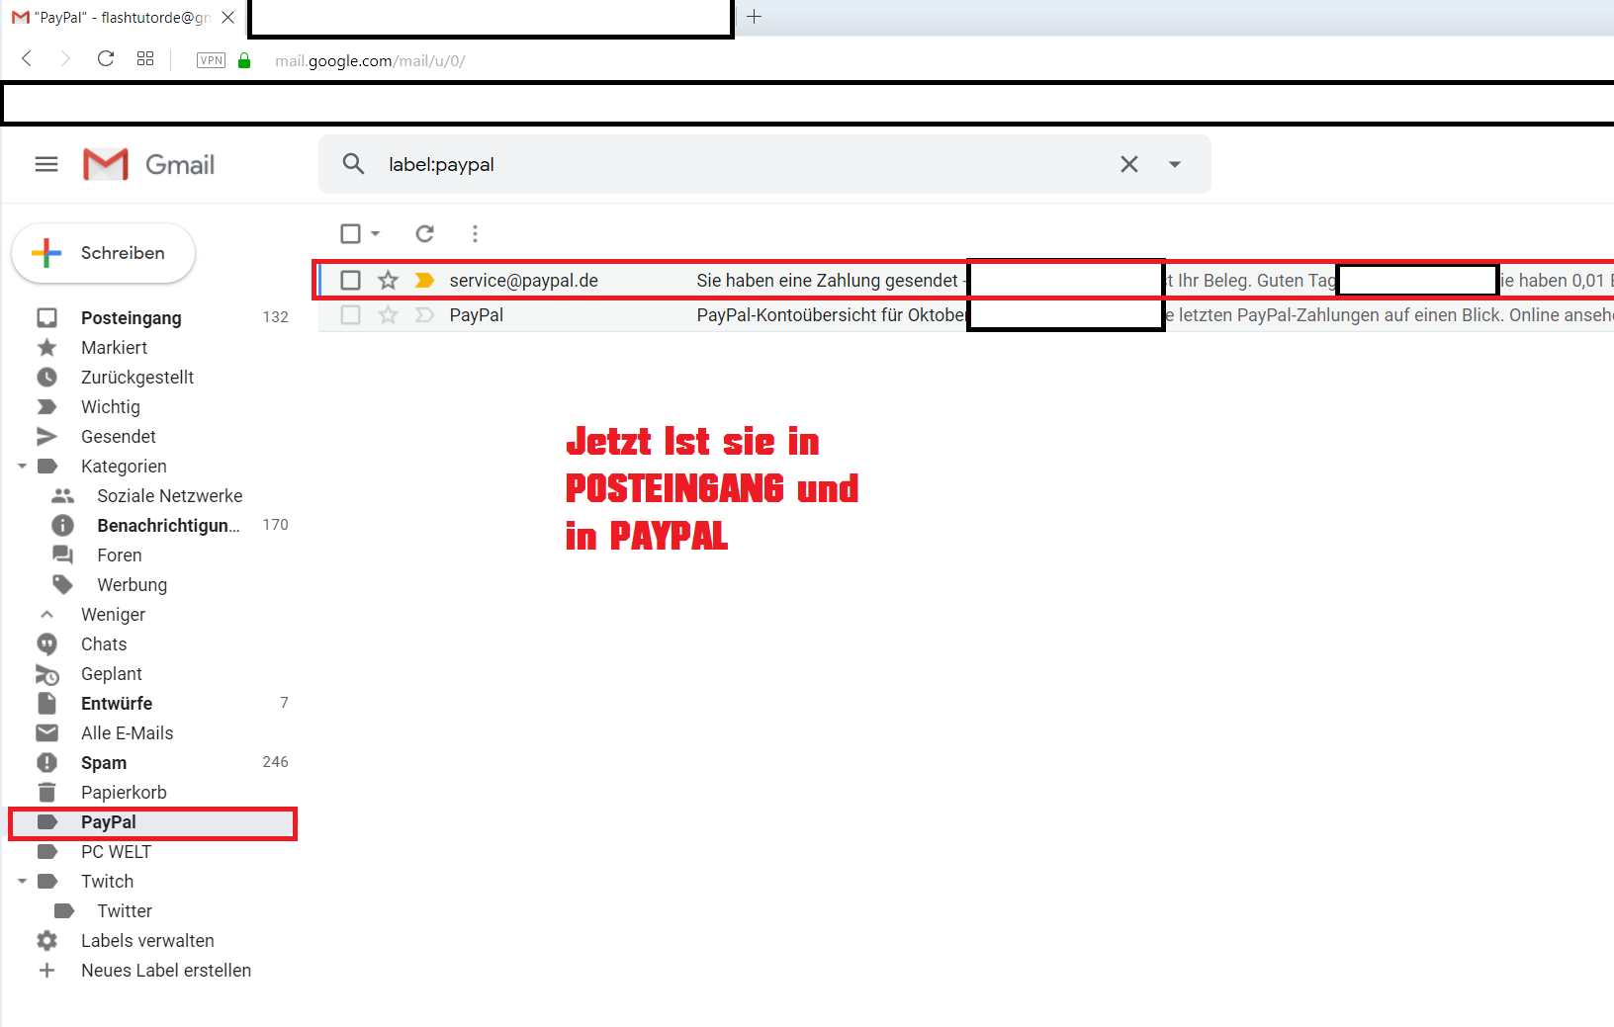Collapse list with Weniger
1614x1027 pixels.
113,614
